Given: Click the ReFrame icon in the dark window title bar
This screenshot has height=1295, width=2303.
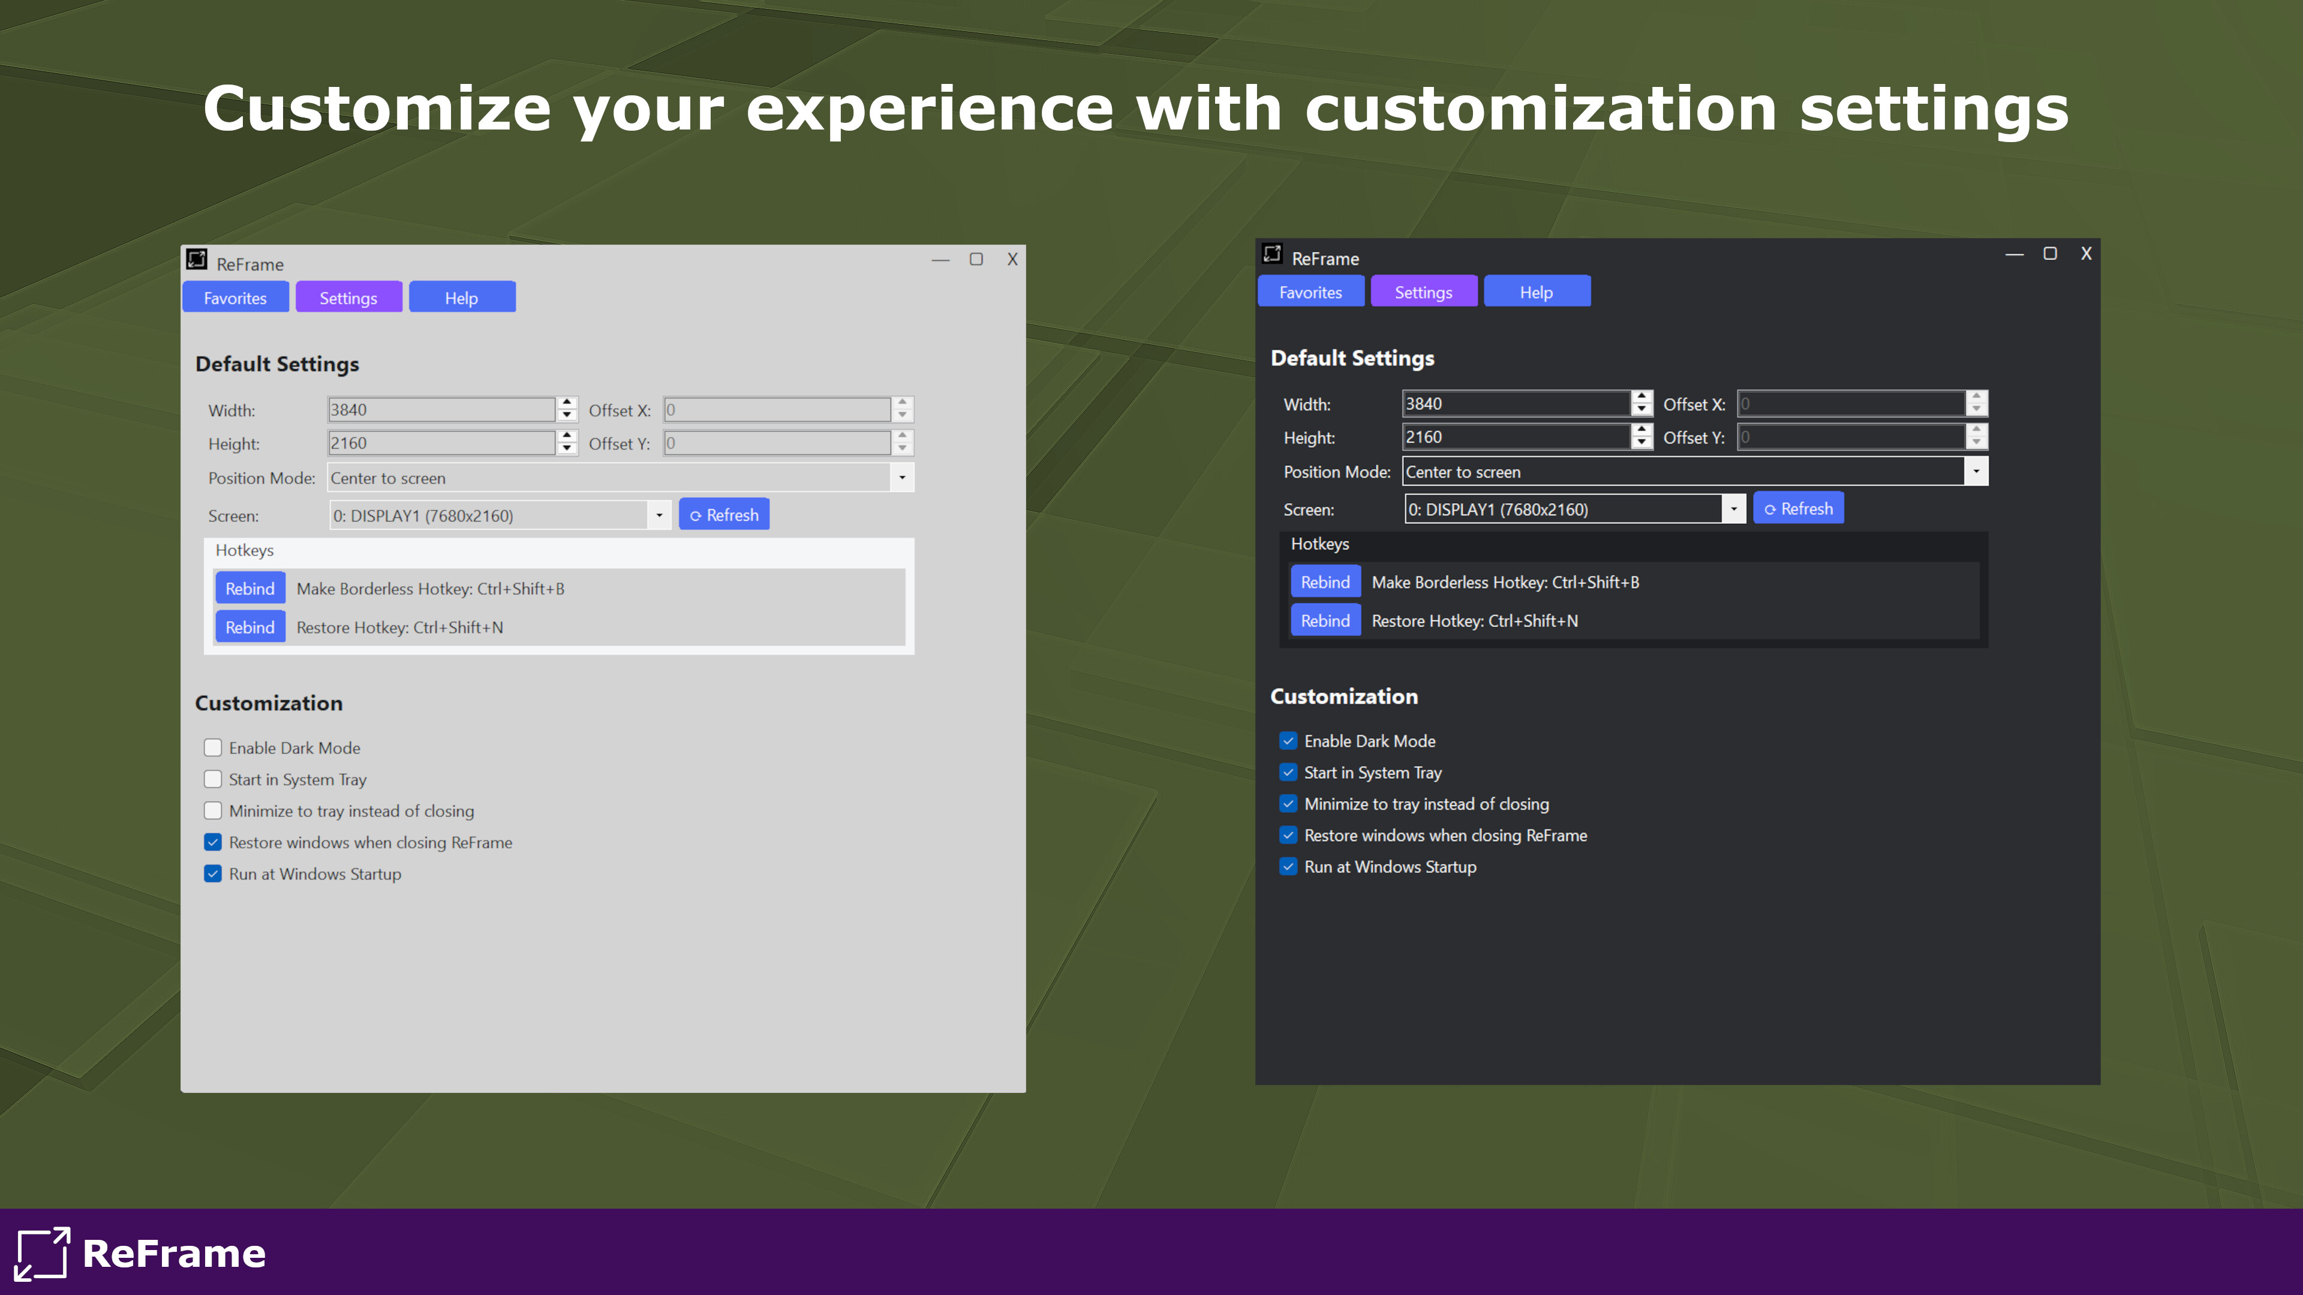Looking at the screenshot, I should point(1272,254).
